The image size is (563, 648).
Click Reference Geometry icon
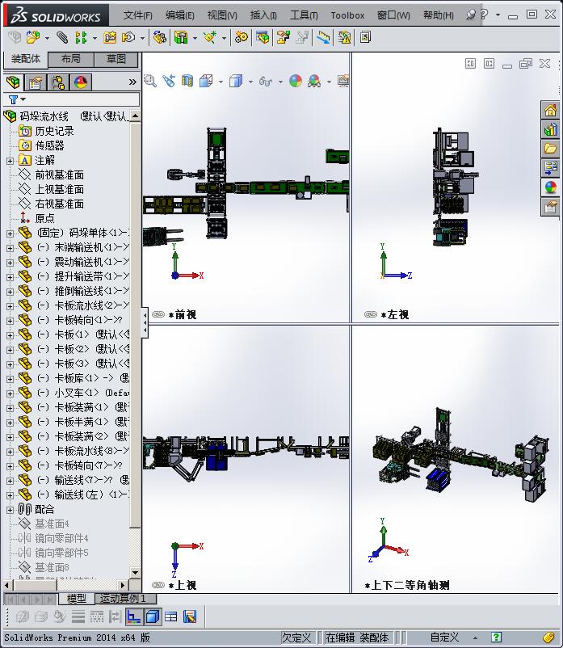tap(210, 38)
